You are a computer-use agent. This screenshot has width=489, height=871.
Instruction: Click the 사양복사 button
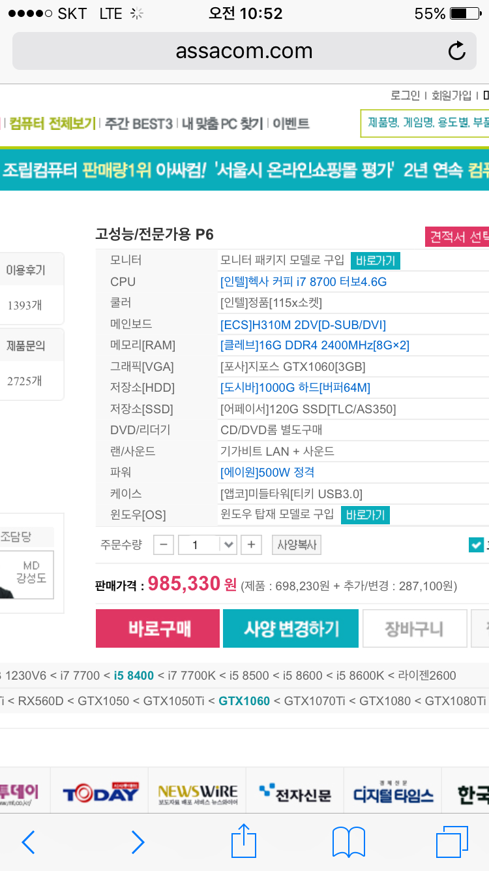coord(297,545)
